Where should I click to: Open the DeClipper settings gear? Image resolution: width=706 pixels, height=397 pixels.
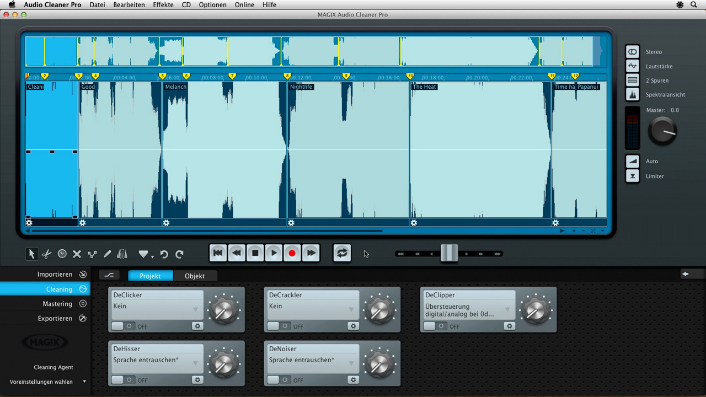[510, 326]
